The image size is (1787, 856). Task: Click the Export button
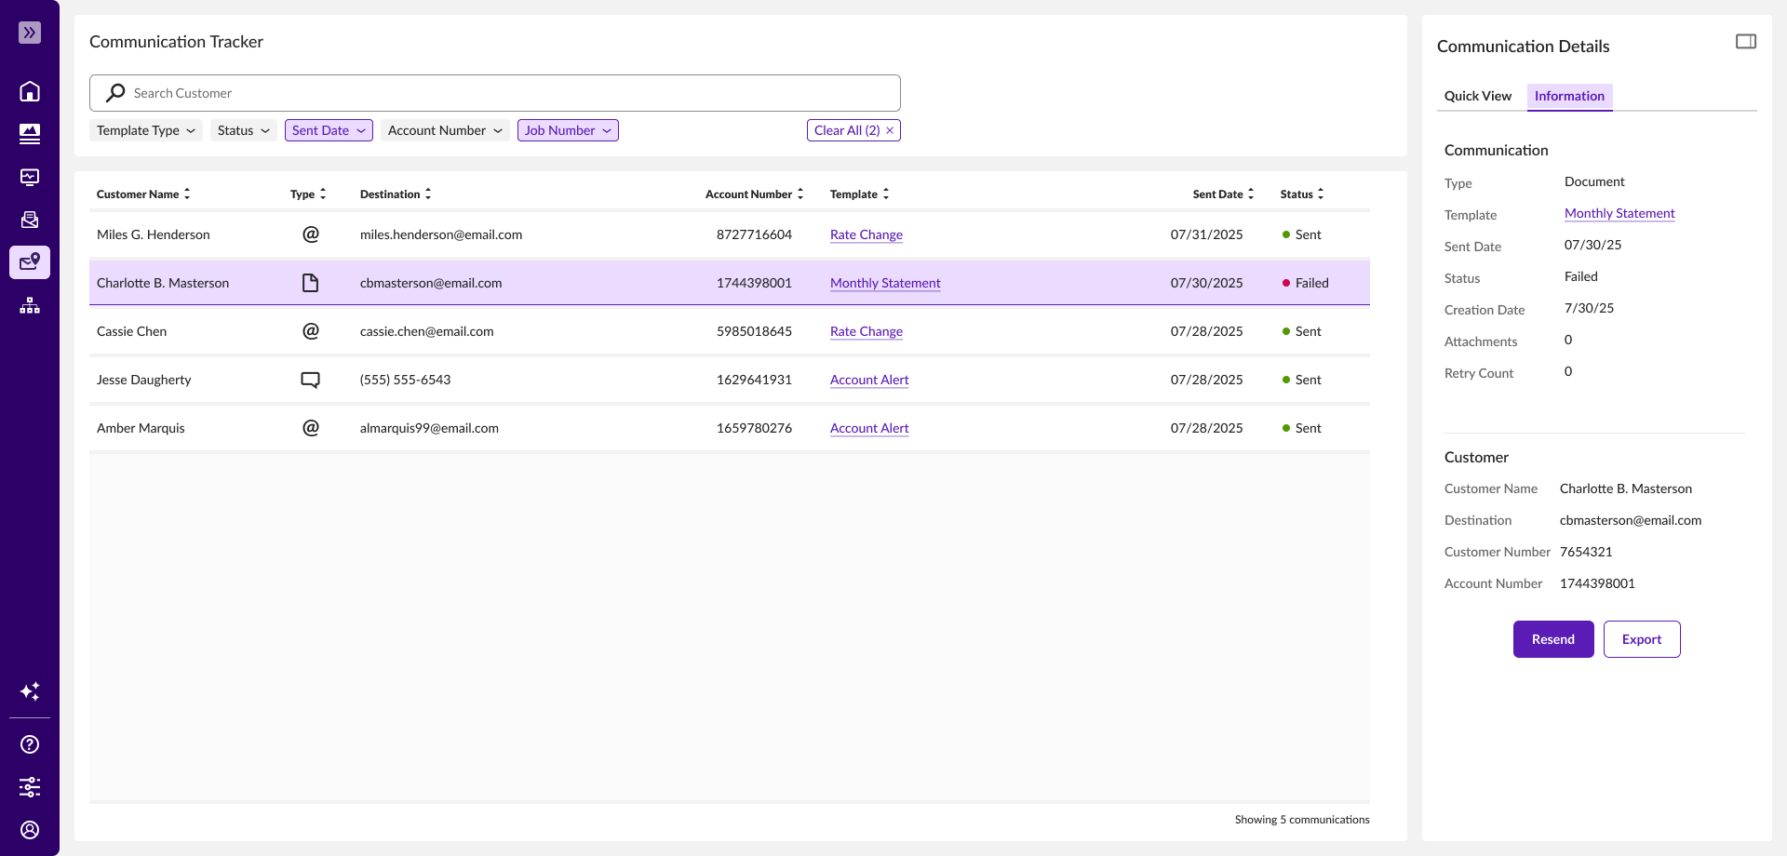coord(1642,639)
